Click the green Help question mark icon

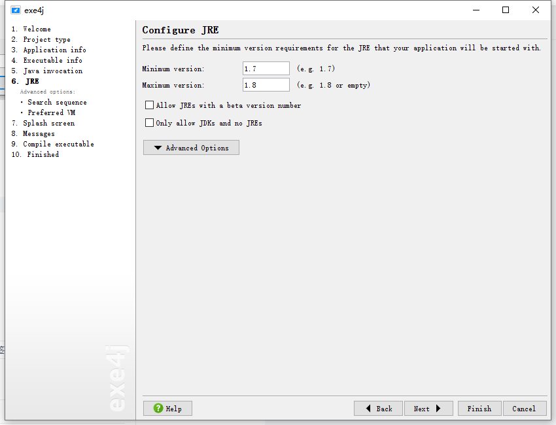[158, 408]
